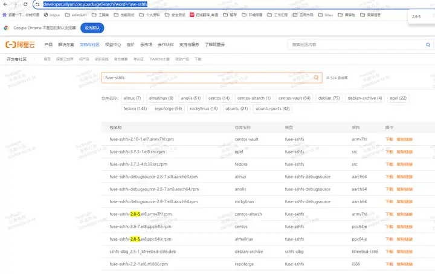Viewport: 435px width, 274px height.
Task: Open the 解决方案 menu
Action: click(x=66, y=44)
